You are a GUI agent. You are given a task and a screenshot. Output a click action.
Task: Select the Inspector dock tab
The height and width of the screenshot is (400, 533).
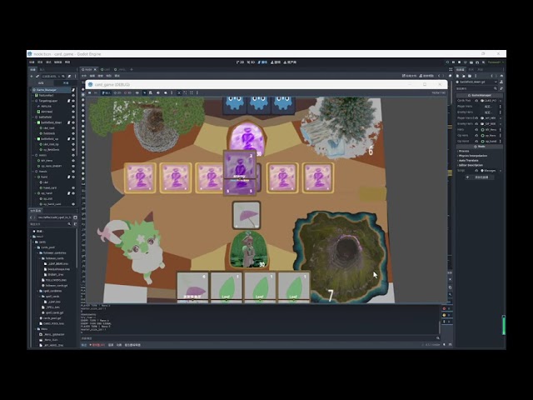[x=461, y=69]
